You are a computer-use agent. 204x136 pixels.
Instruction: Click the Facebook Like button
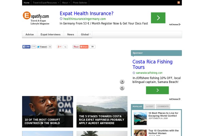(27, 47)
